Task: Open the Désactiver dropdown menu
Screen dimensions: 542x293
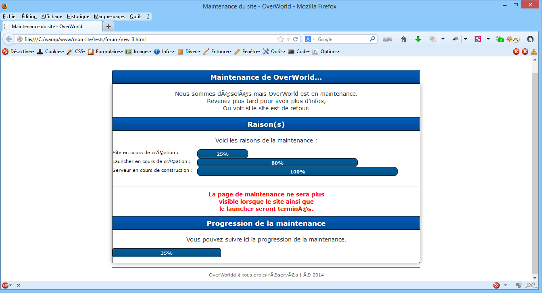Action: (18, 52)
